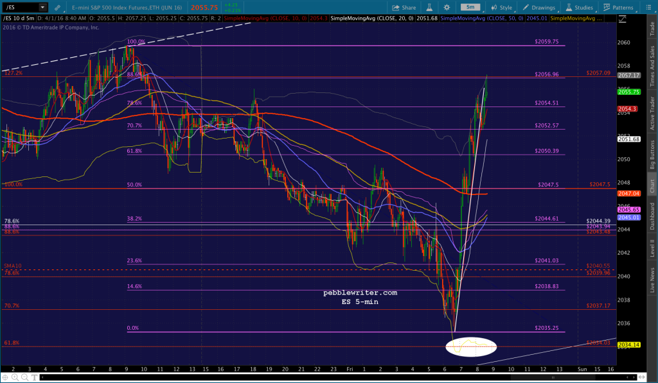Click the yellow 2034.14 price axis bubble
The image size is (658, 383).
coord(628,345)
